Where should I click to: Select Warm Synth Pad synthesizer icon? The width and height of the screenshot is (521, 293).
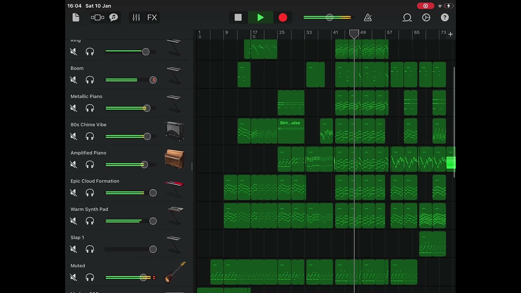click(175, 216)
